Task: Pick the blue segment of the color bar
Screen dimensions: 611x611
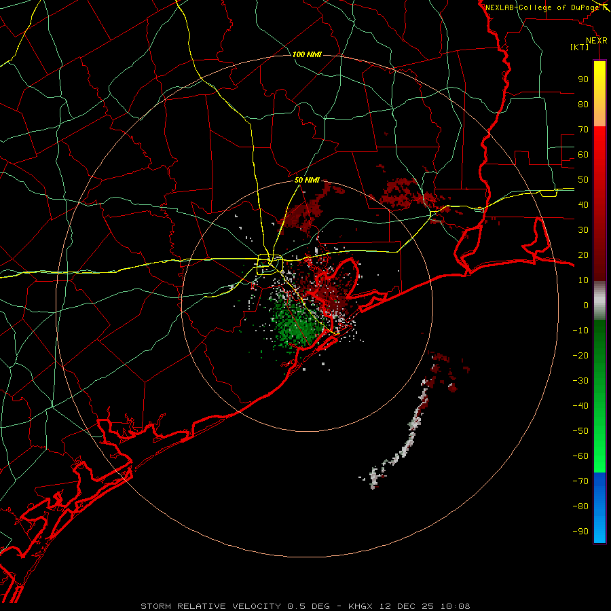Action: coord(599,508)
